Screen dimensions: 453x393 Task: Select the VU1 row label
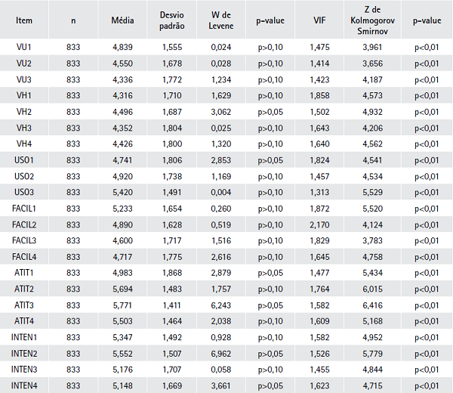(x=24, y=48)
